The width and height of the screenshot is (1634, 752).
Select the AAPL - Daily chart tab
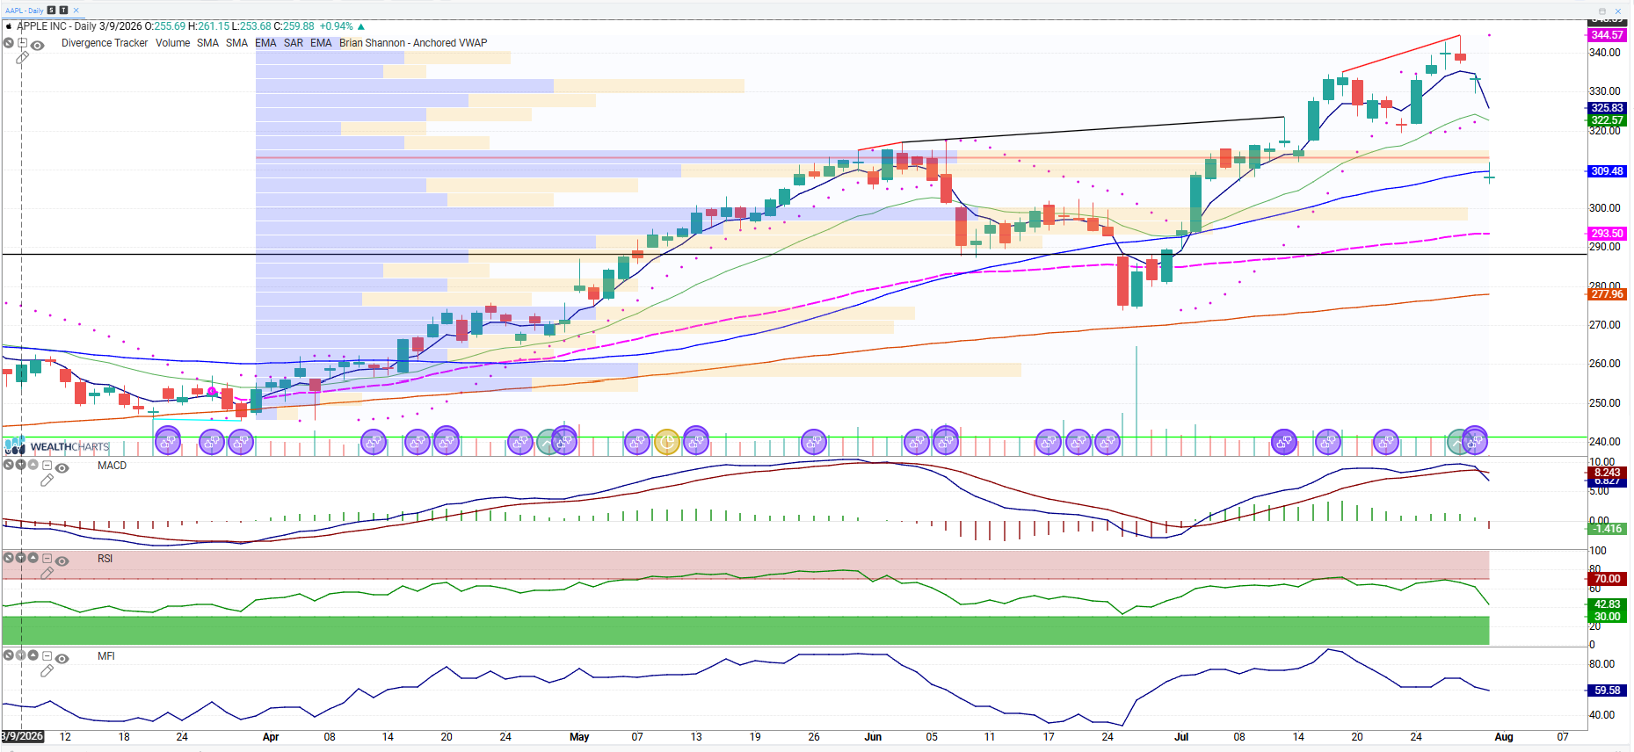point(25,11)
